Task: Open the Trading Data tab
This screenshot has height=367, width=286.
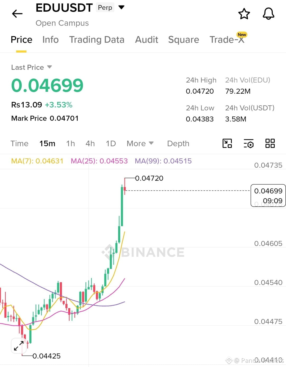Action: tap(97, 40)
